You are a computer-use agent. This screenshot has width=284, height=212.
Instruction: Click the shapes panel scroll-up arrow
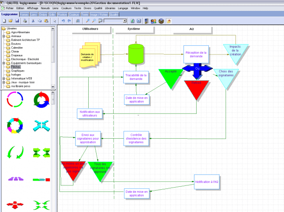pos(53,92)
